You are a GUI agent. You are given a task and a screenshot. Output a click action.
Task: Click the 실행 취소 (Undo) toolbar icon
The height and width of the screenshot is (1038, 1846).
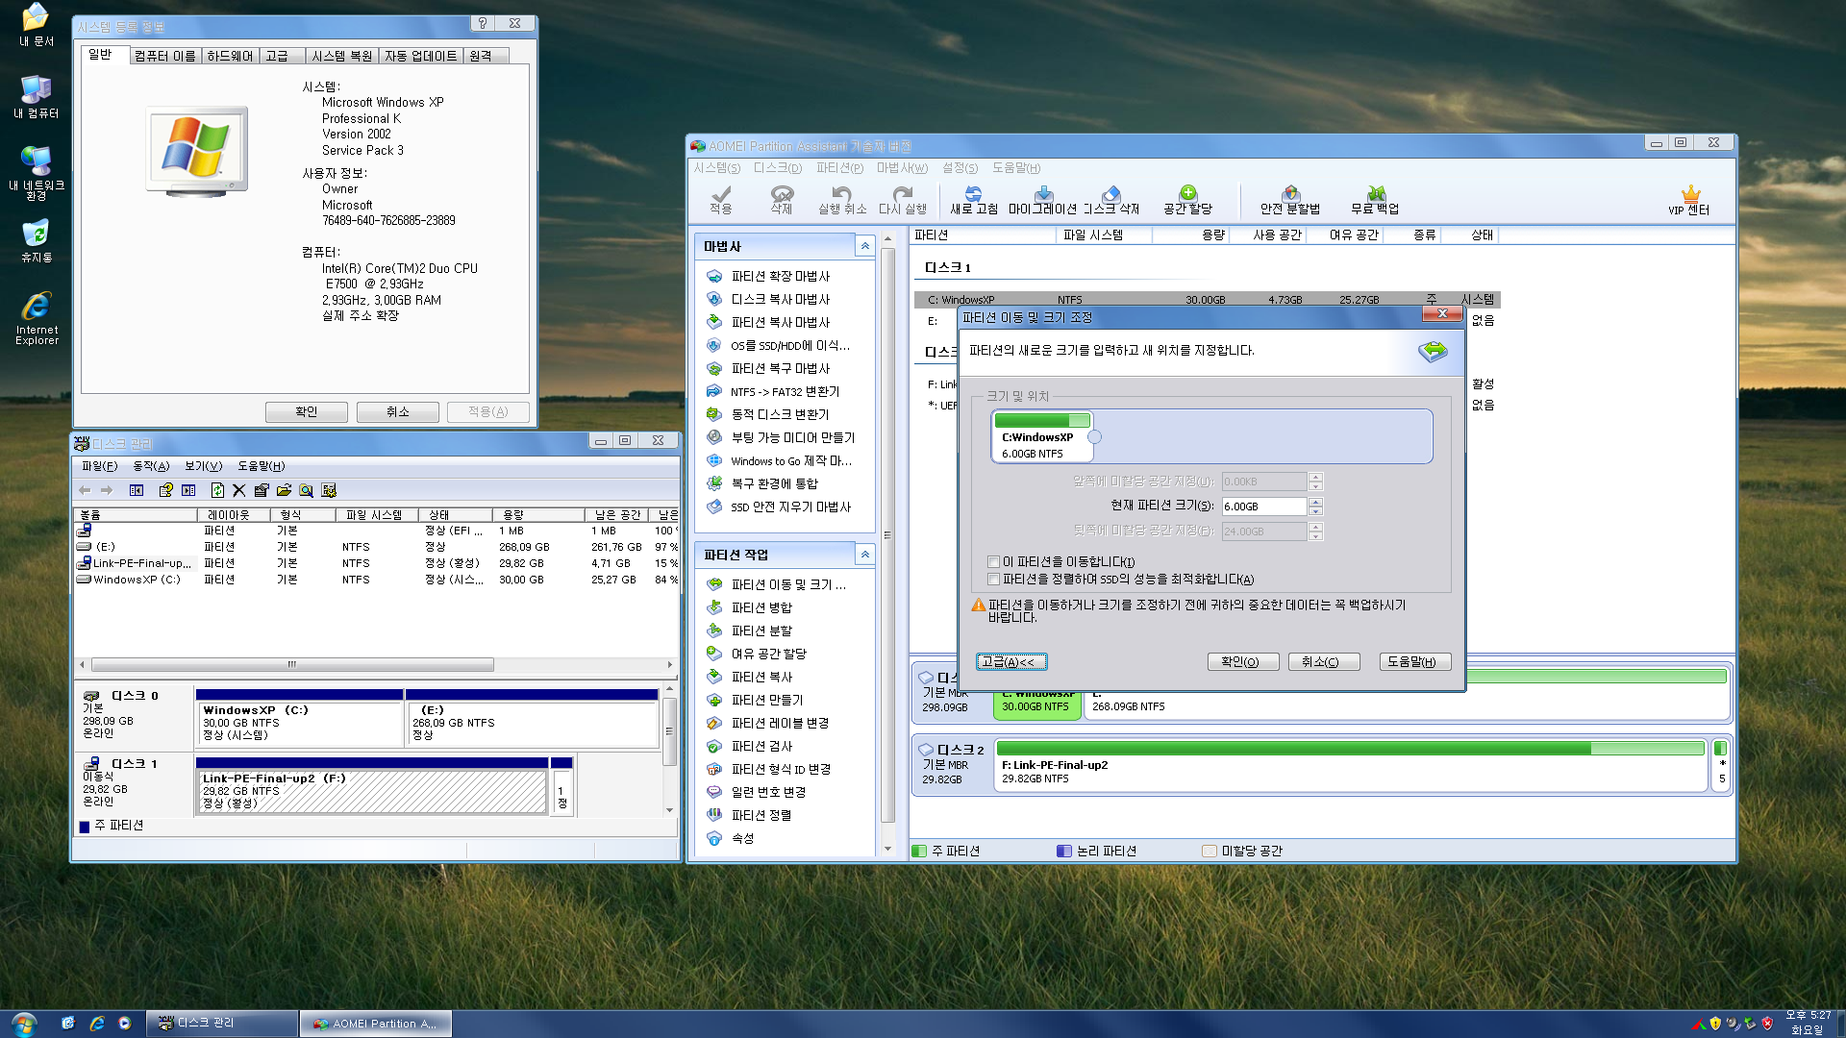(x=842, y=200)
